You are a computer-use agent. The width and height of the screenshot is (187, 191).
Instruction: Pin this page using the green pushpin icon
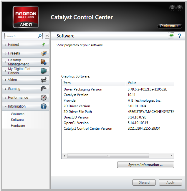pyautogui.click(x=171, y=36)
